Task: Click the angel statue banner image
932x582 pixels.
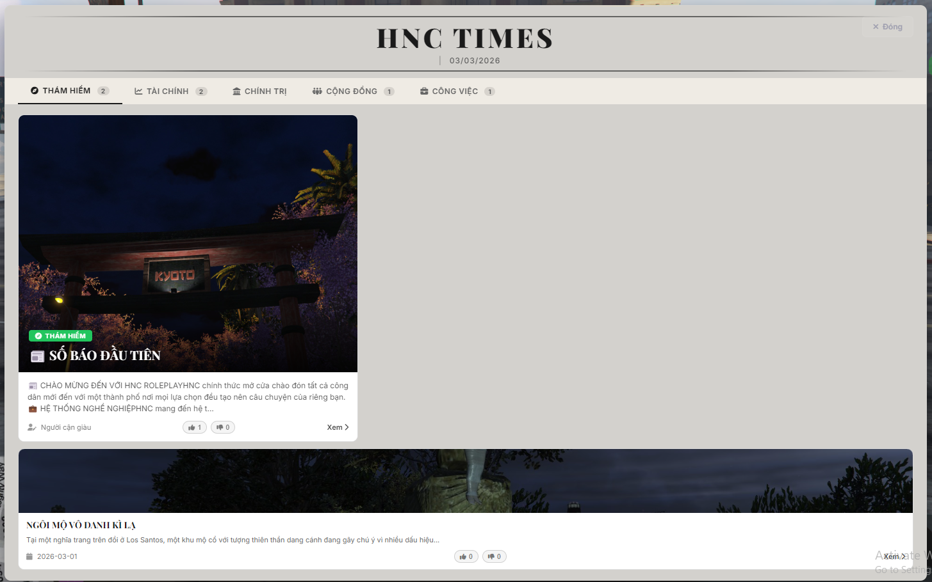Action: 465,481
